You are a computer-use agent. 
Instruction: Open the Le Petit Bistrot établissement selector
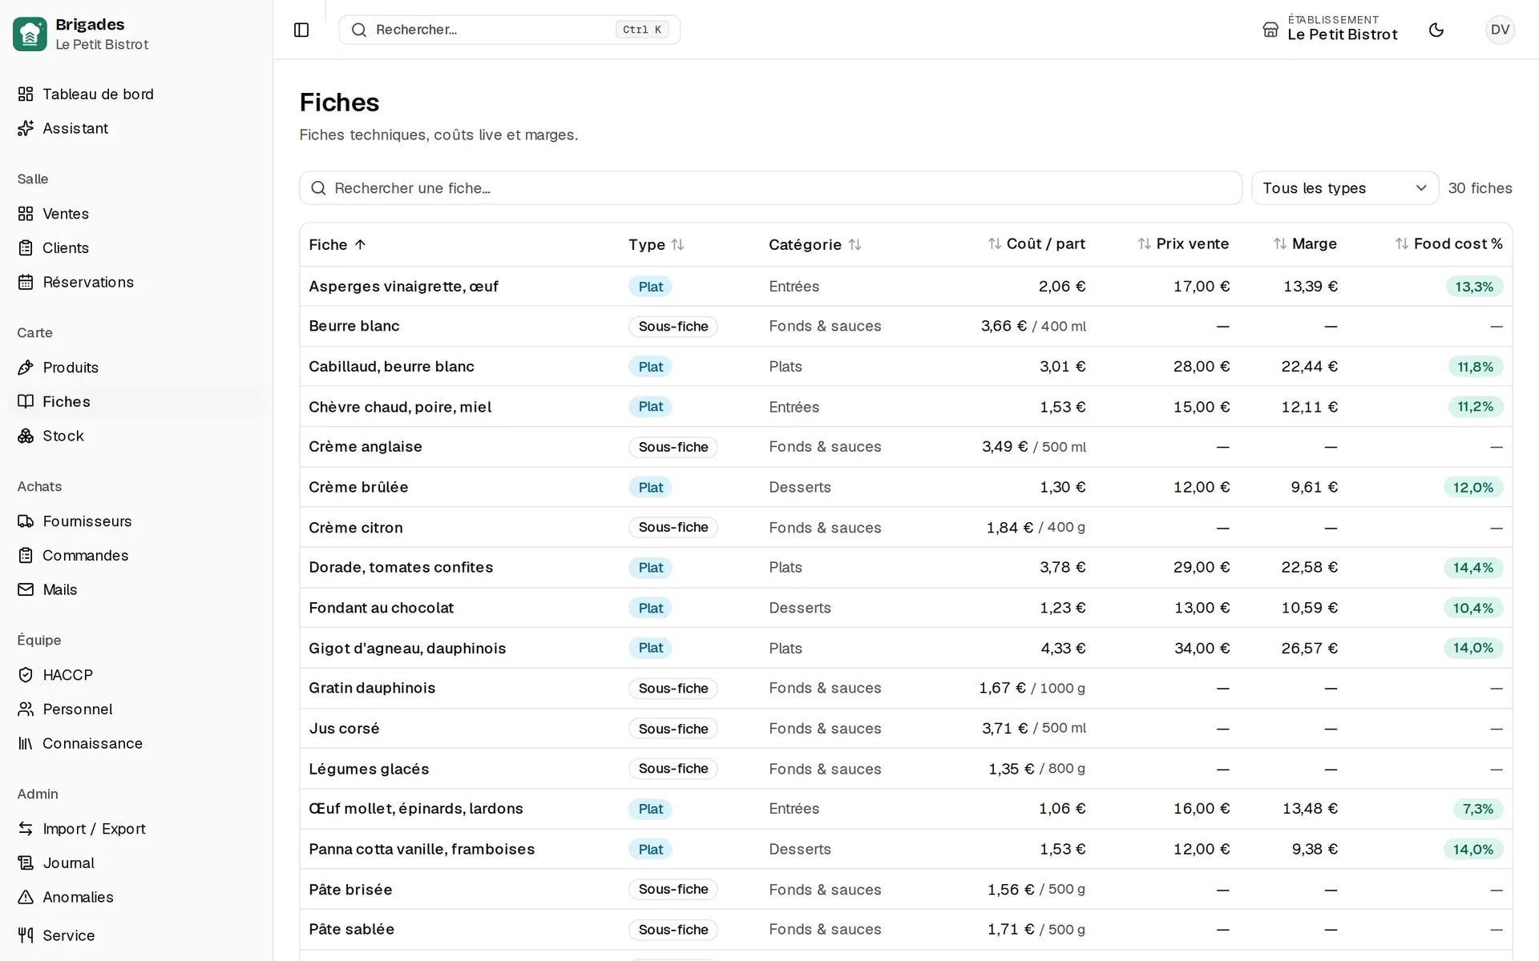[1331, 30]
